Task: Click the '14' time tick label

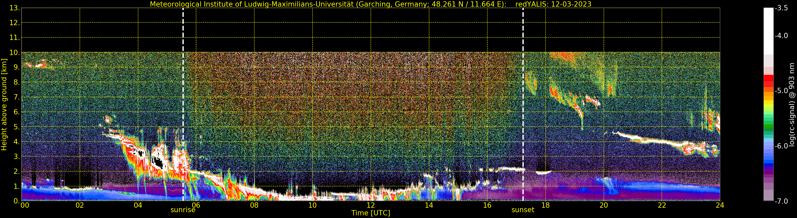Action: (429, 205)
